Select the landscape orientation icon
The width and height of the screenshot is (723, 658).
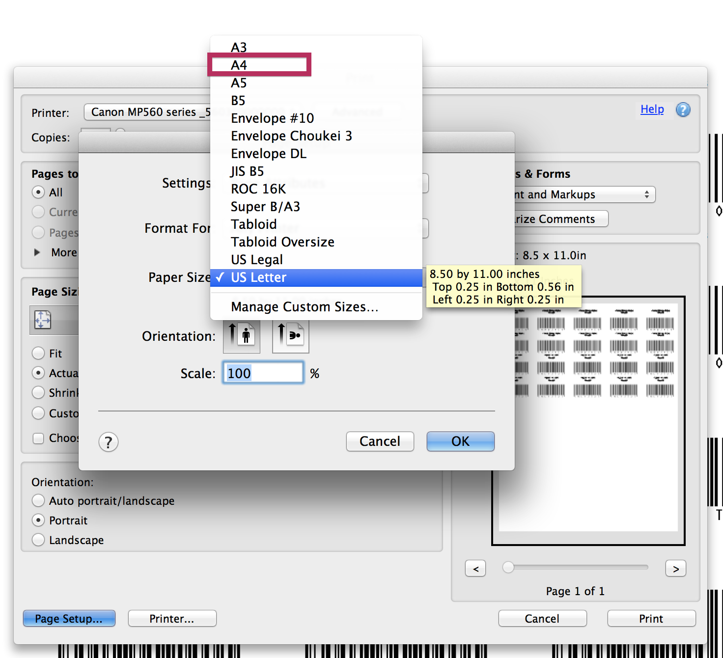tap(290, 336)
